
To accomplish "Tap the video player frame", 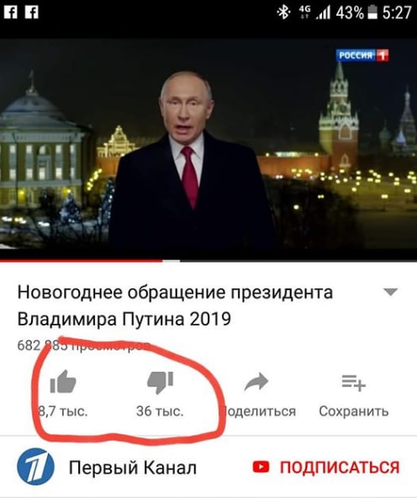I will (208, 149).
